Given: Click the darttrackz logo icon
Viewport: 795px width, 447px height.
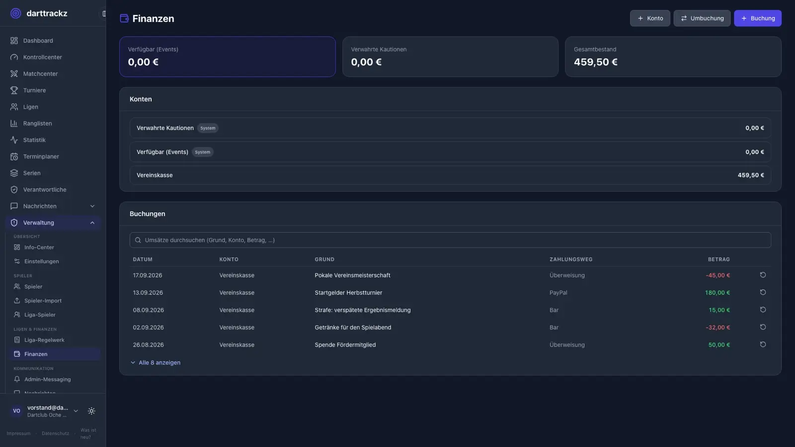Looking at the screenshot, I should coord(16,13).
